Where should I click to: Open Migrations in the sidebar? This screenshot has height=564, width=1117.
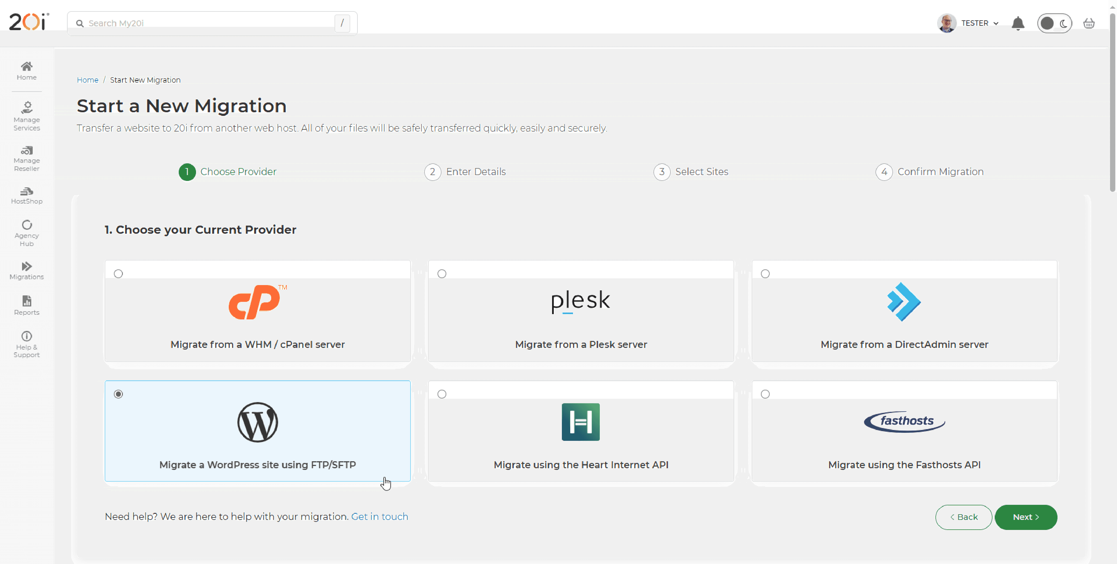click(x=27, y=271)
